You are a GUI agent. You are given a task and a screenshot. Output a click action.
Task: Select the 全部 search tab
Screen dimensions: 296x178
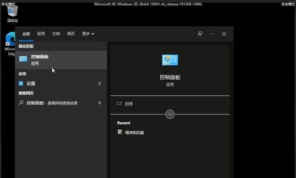coord(26,34)
